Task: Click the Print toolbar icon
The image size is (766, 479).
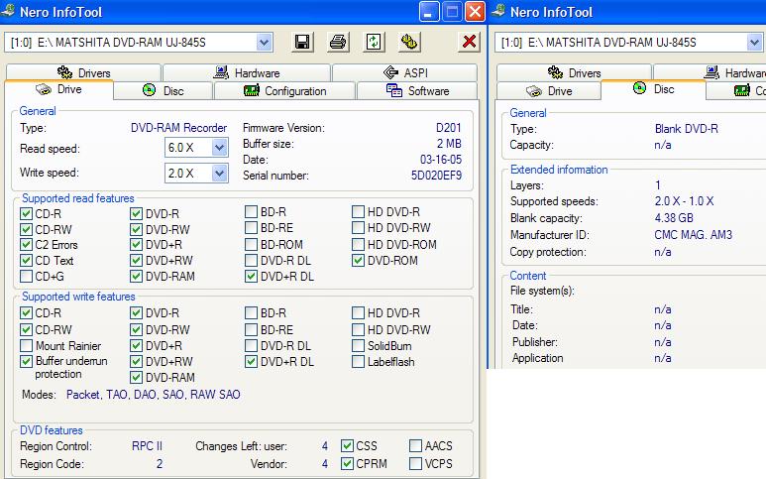Action: [x=338, y=42]
